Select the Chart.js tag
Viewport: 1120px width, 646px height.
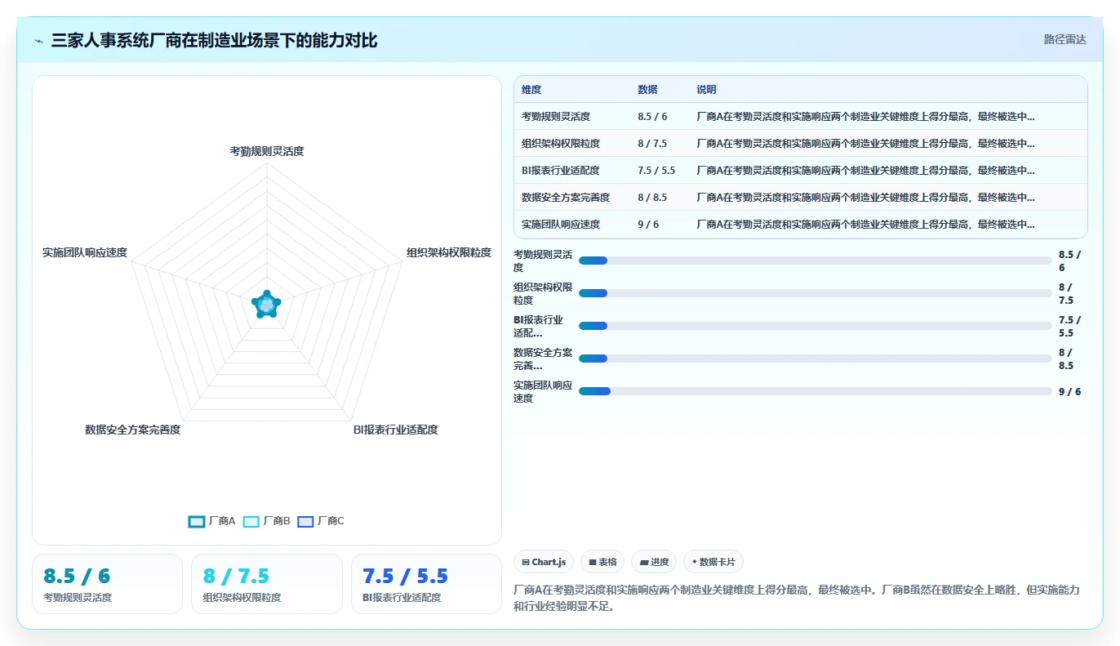[544, 562]
